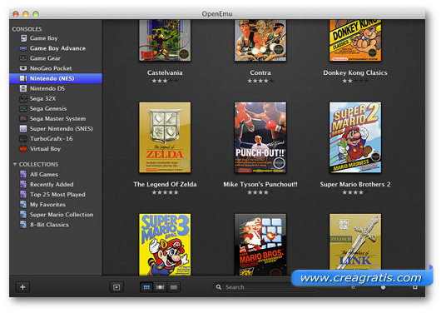Click the Nintendo DS icon
The image size is (441, 313).
click(x=23, y=88)
